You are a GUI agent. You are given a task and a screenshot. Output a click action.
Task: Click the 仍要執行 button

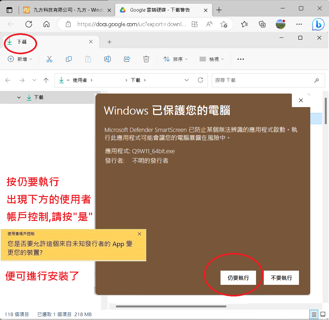coord(238,278)
